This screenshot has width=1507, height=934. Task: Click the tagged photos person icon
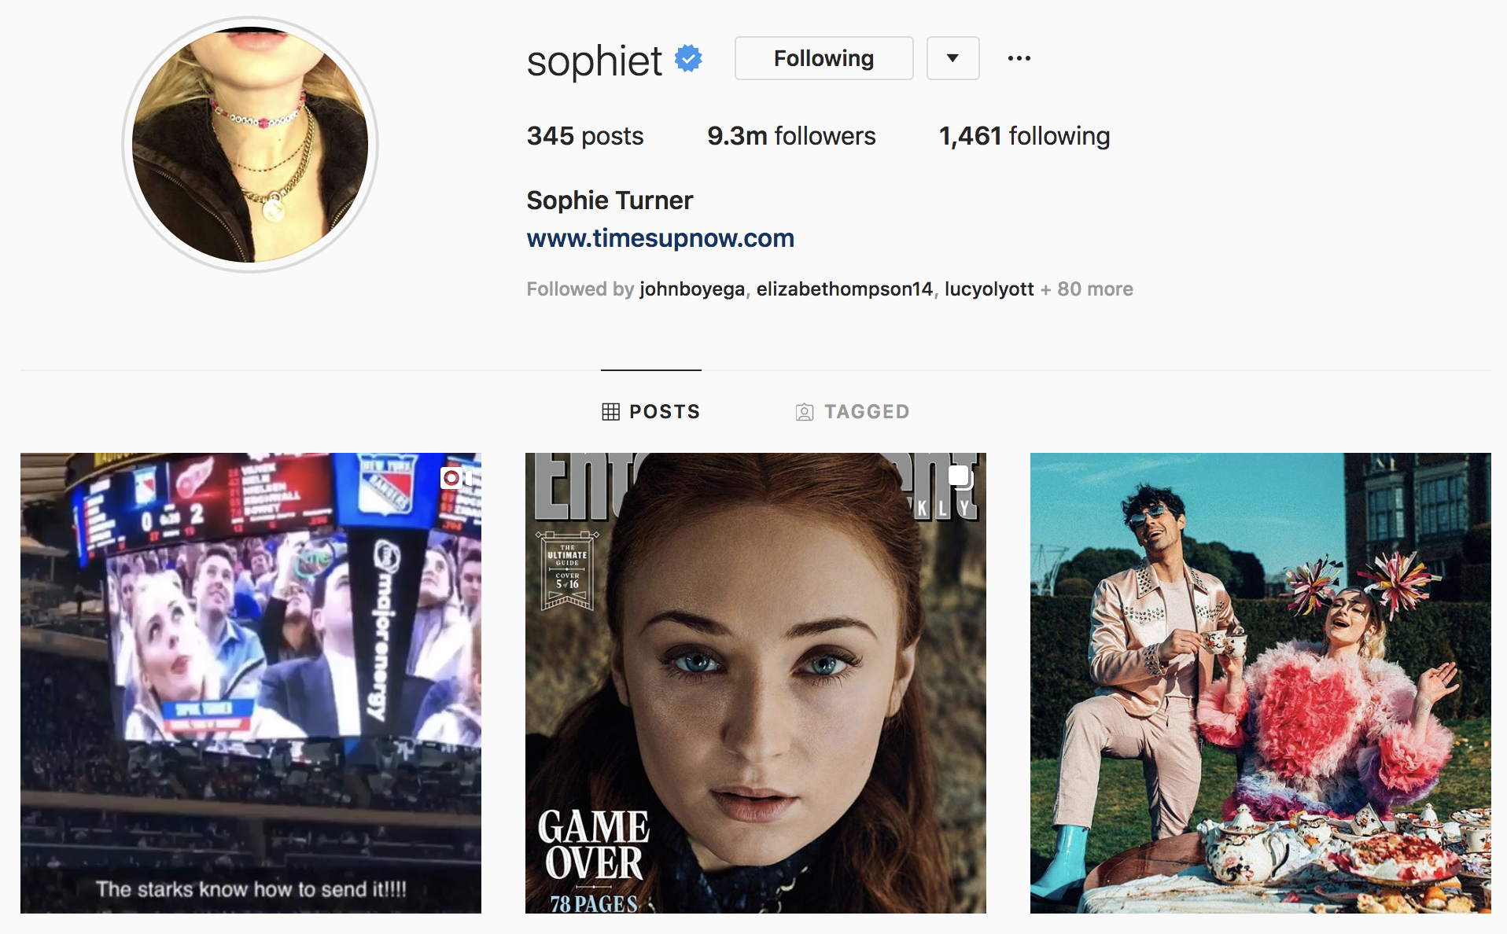pos(805,412)
